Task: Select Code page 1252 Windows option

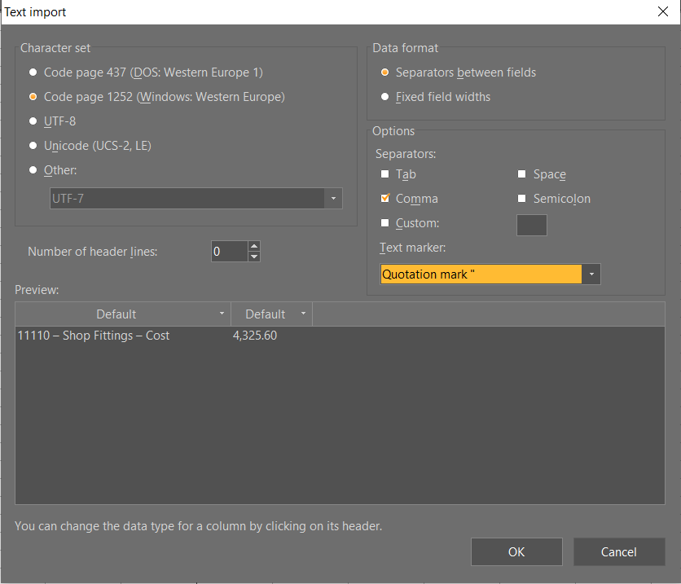Action: 33,97
